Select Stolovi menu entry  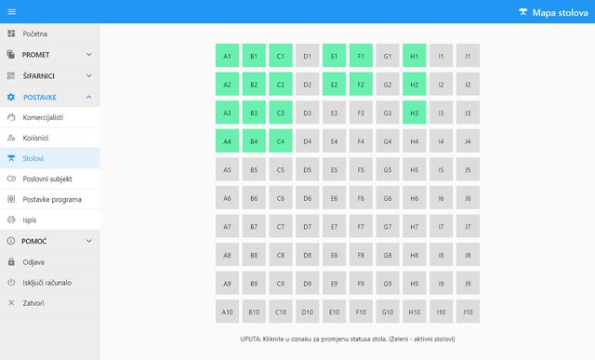click(x=50, y=158)
